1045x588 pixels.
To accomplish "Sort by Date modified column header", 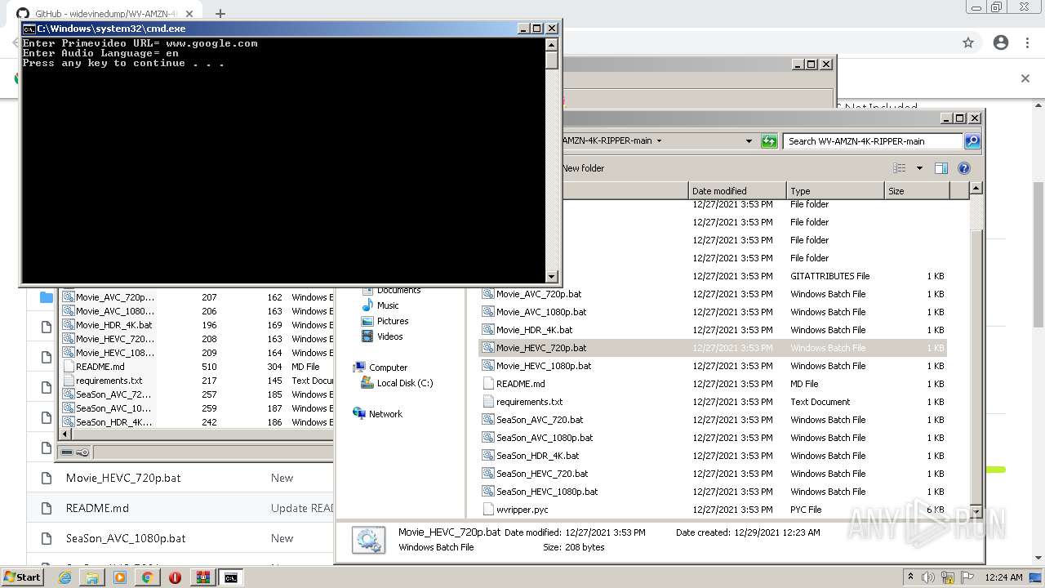I will tap(737, 191).
